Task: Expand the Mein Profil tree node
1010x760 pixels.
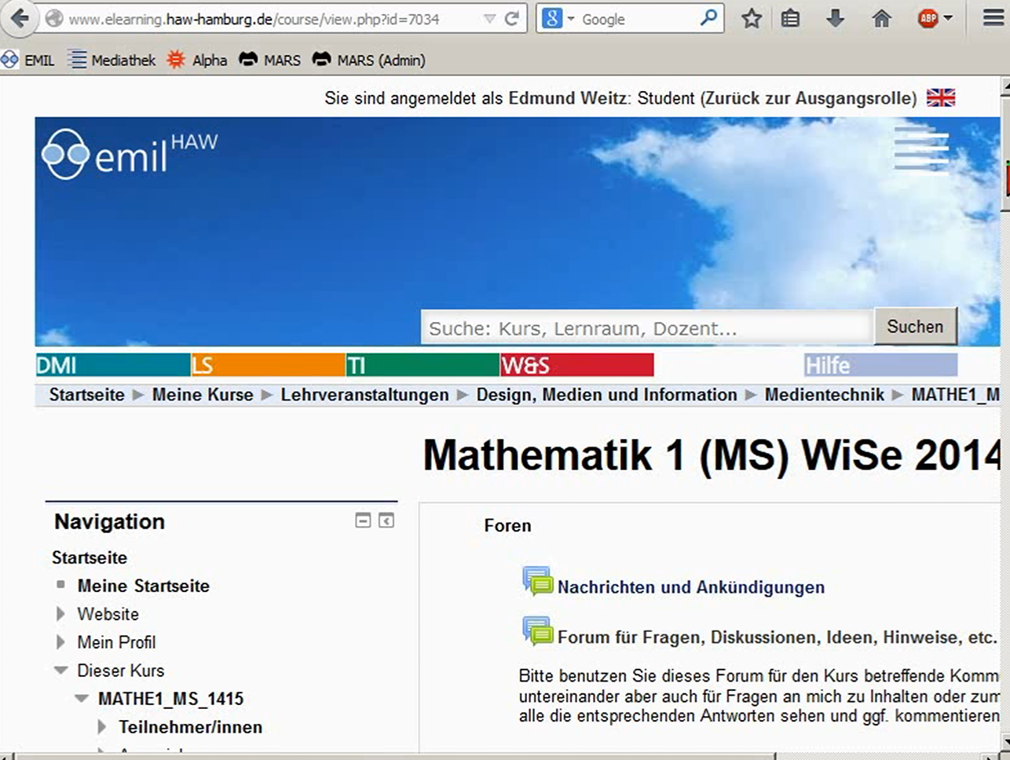Action: pyautogui.click(x=60, y=642)
